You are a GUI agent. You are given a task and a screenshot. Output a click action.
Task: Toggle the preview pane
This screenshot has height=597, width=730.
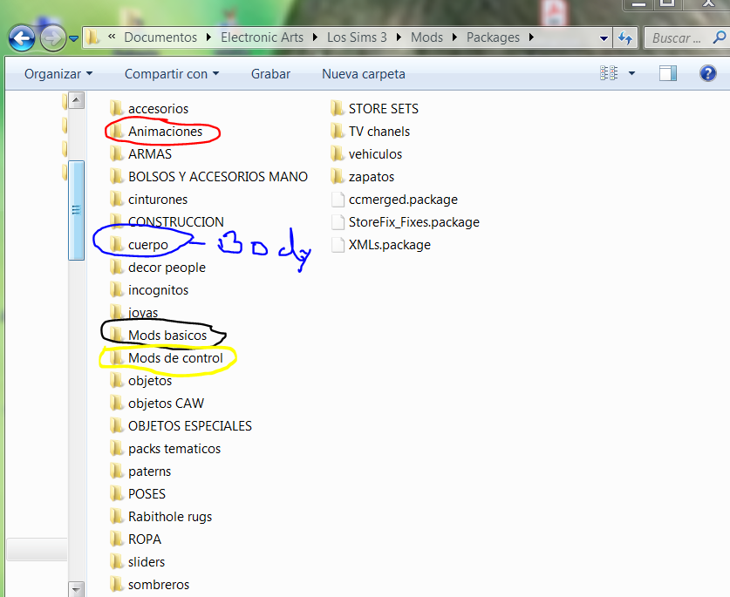point(668,73)
